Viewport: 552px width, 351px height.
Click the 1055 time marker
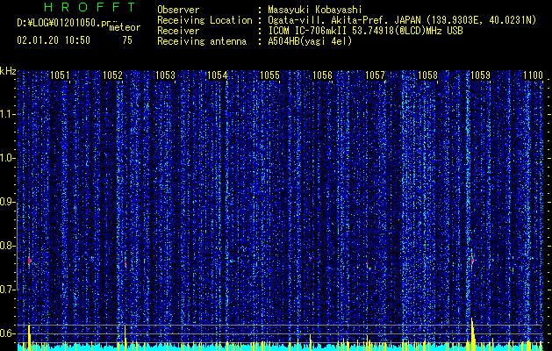pyautogui.click(x=270, y=75)
